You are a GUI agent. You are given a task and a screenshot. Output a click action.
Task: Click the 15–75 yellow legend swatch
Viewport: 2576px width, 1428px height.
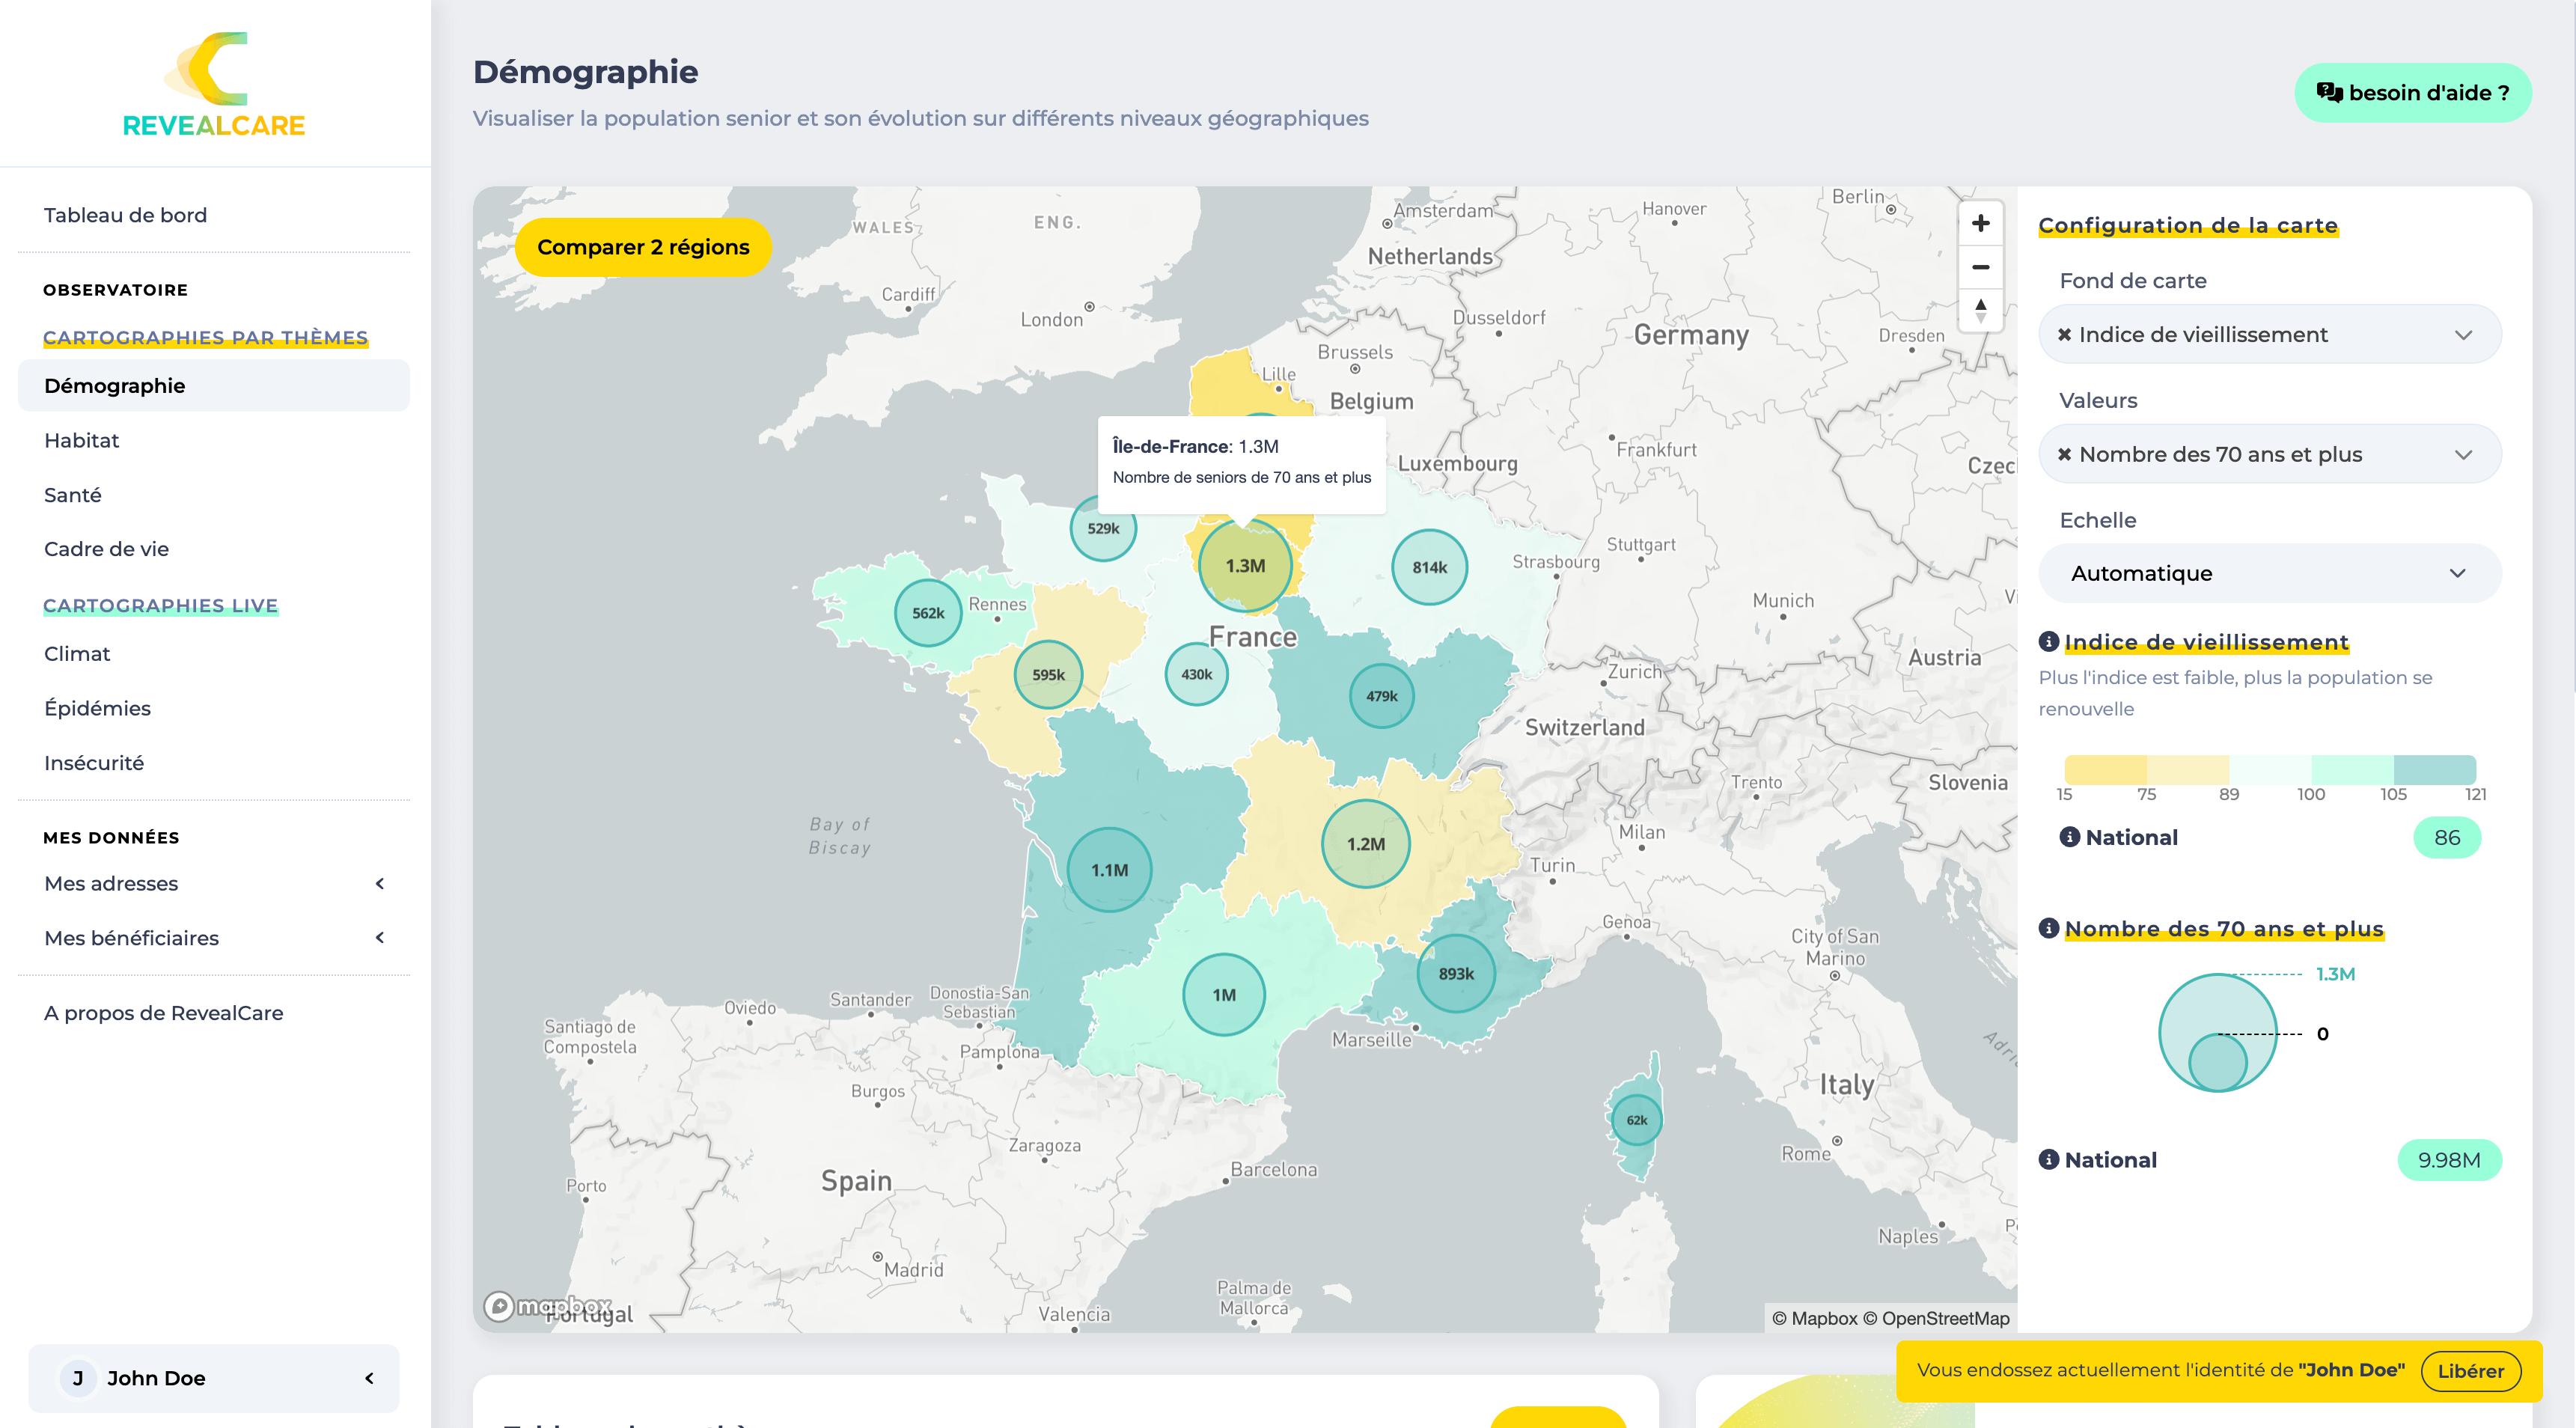[2105, 769]
